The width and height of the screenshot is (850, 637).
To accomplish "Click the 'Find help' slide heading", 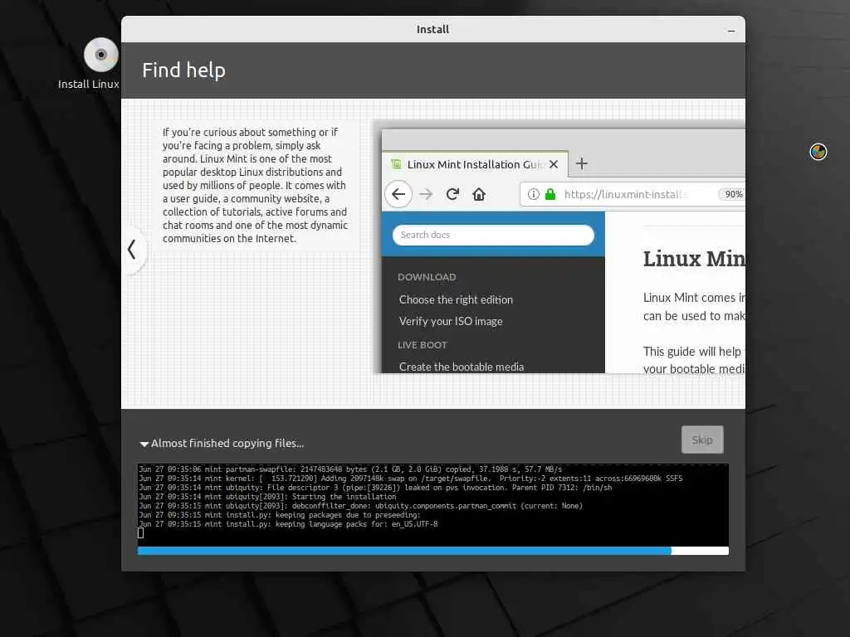I will tap(183, 71).
